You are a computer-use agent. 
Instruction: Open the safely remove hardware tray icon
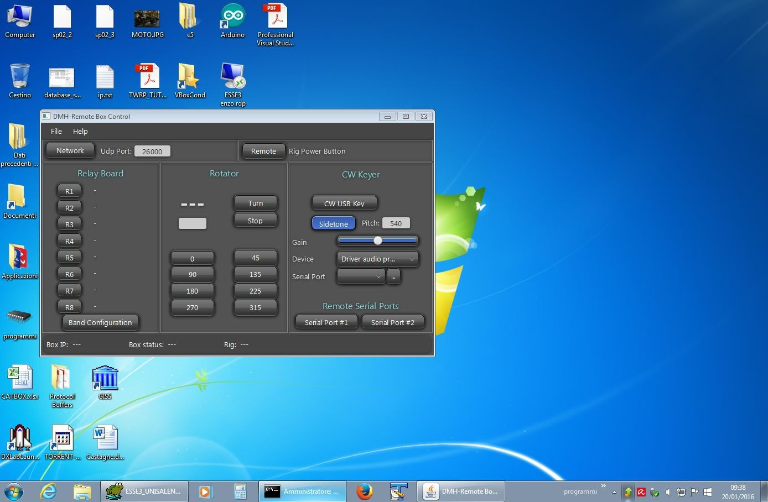click(x=654, y=491)
